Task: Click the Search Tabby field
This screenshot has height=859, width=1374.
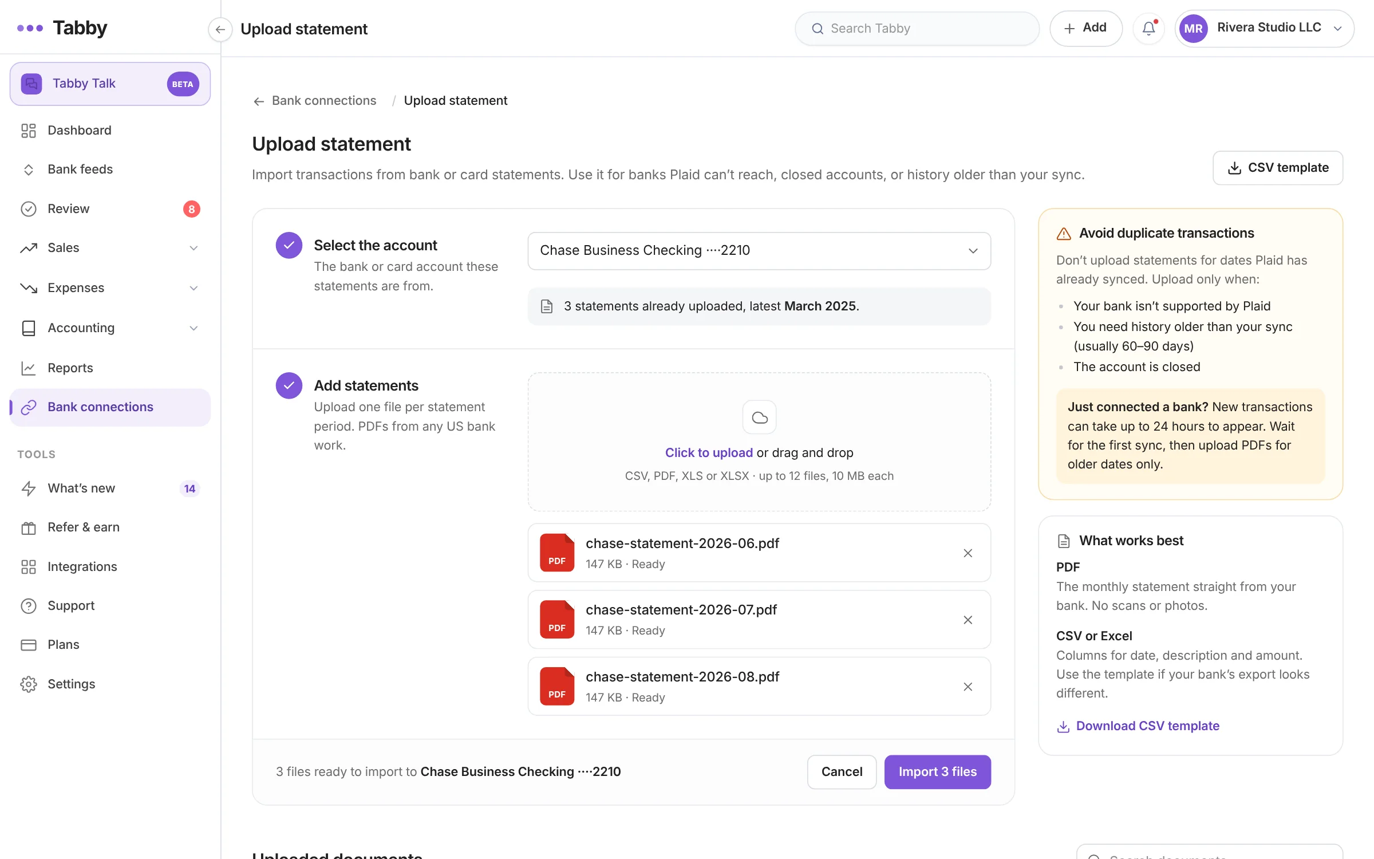Action: coord(917,29)
